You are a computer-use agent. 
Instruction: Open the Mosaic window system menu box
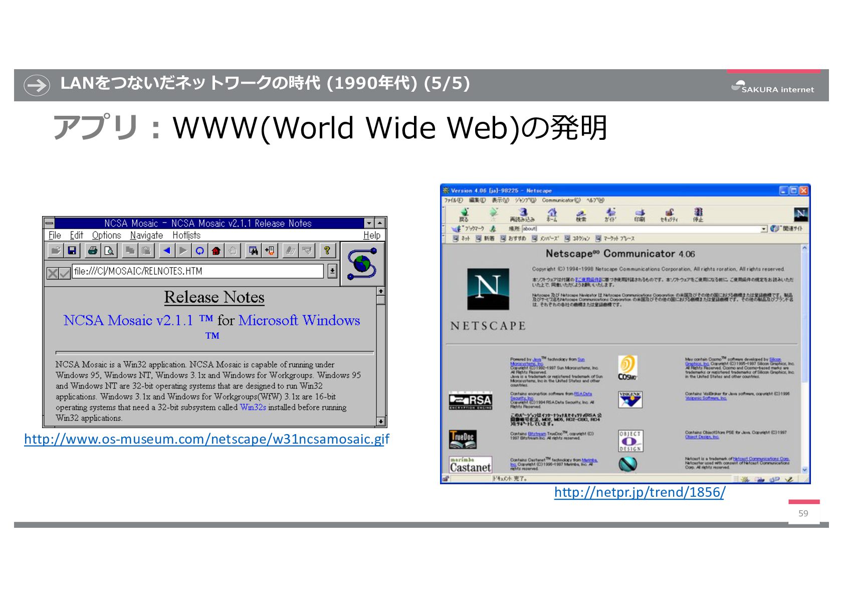(x=49, y=223)
